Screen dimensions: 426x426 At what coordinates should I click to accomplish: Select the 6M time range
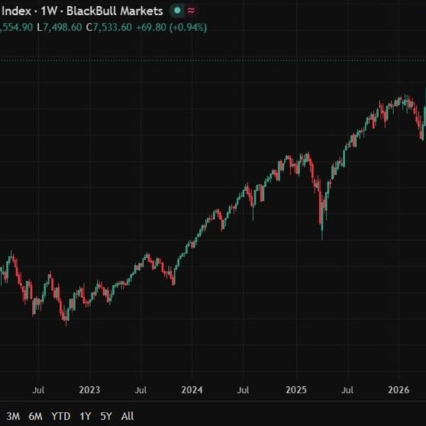(35, 416)
